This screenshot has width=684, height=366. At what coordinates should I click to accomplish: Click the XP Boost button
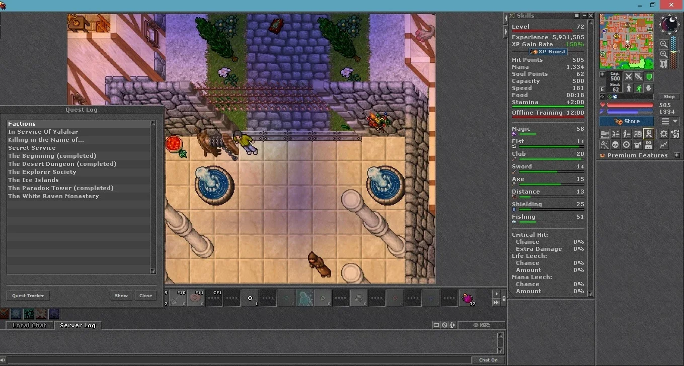point(548,52)
